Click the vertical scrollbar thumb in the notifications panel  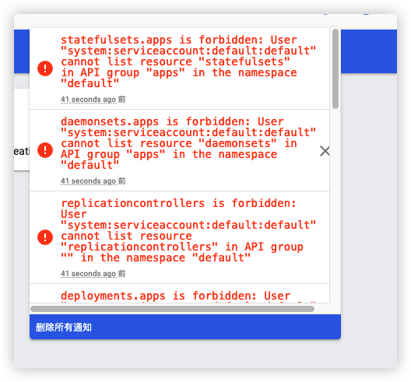335,68
